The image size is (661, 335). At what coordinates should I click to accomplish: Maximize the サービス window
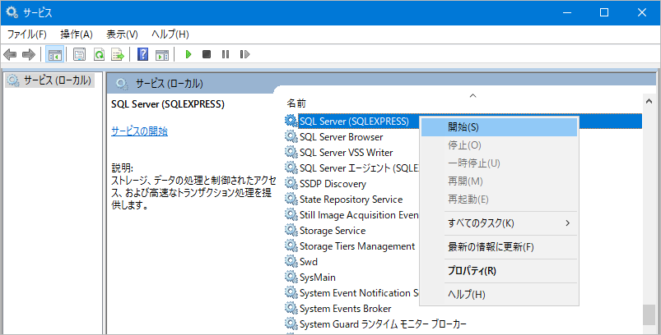603,12
